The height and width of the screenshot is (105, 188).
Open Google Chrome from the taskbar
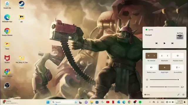[129, 102]
